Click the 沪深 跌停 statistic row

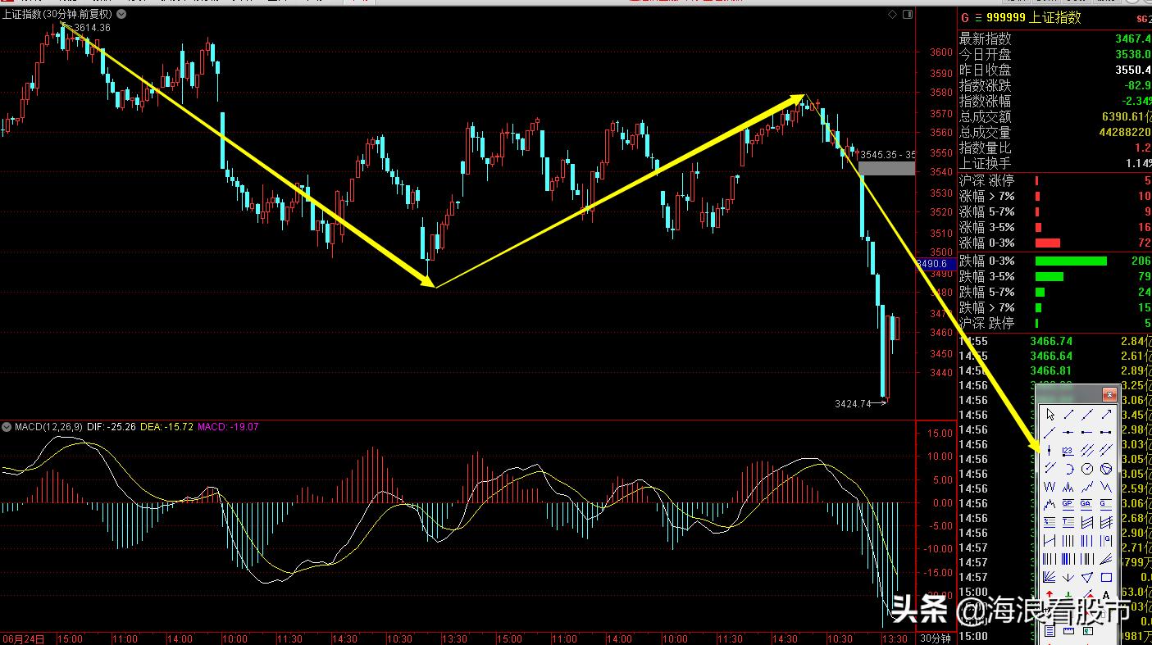point(1054,323)
